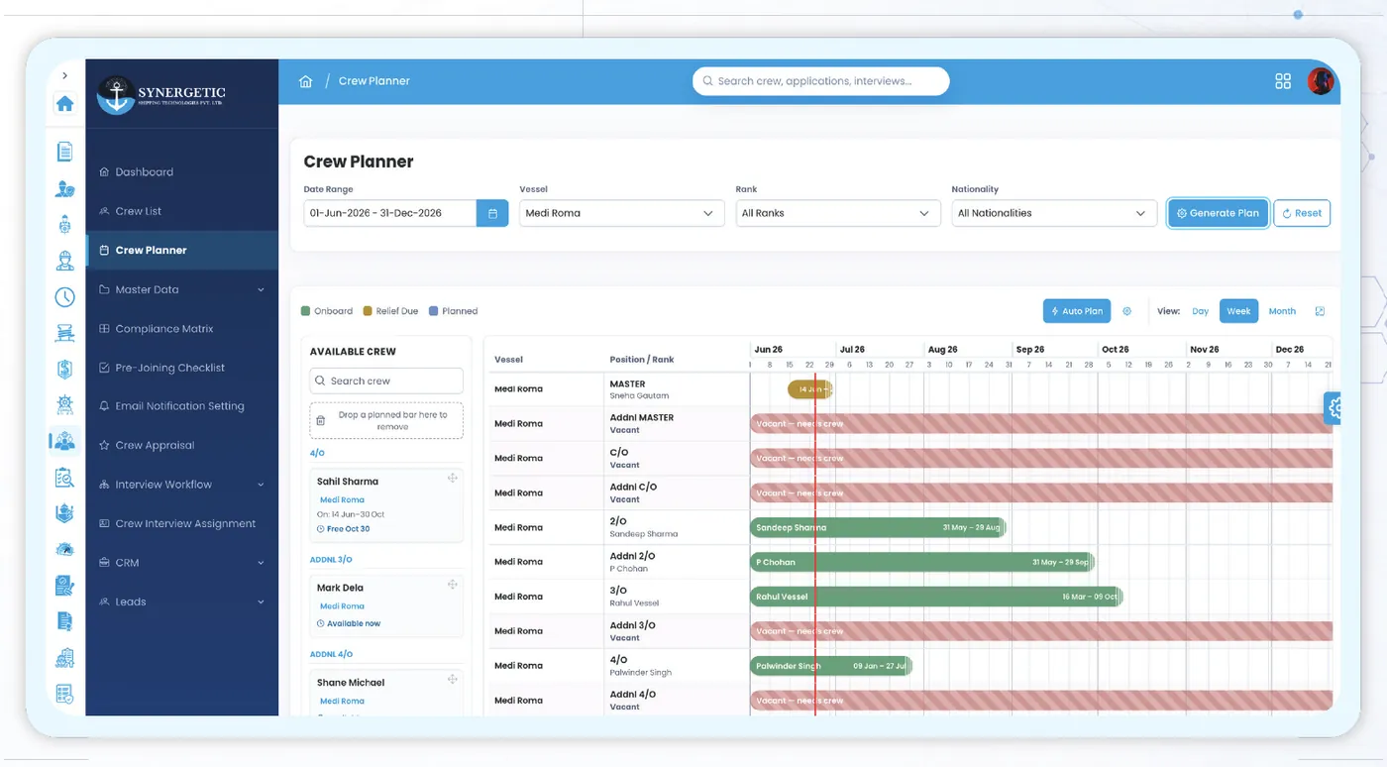This screenshot has width=1387, height=767.
Task: Open the date range calendar picker icon
Action: (x=492, y=213)
